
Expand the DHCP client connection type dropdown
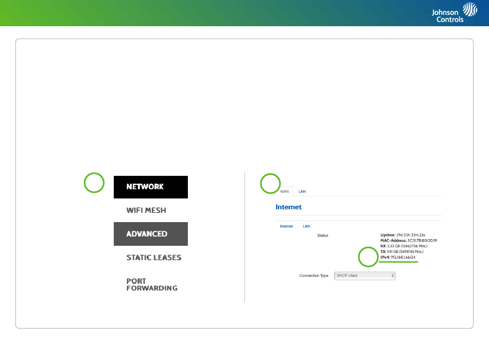click(x=365, y=276)
